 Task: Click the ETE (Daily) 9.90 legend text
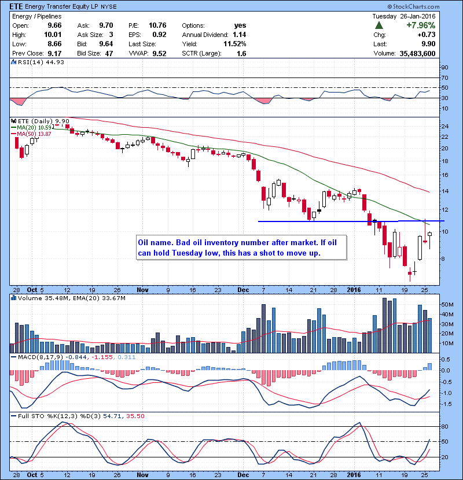click(x=43, y=121)
